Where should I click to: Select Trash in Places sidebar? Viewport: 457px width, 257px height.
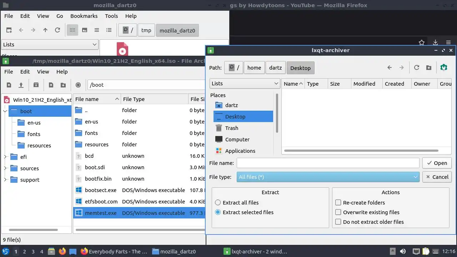click(243, 128)
